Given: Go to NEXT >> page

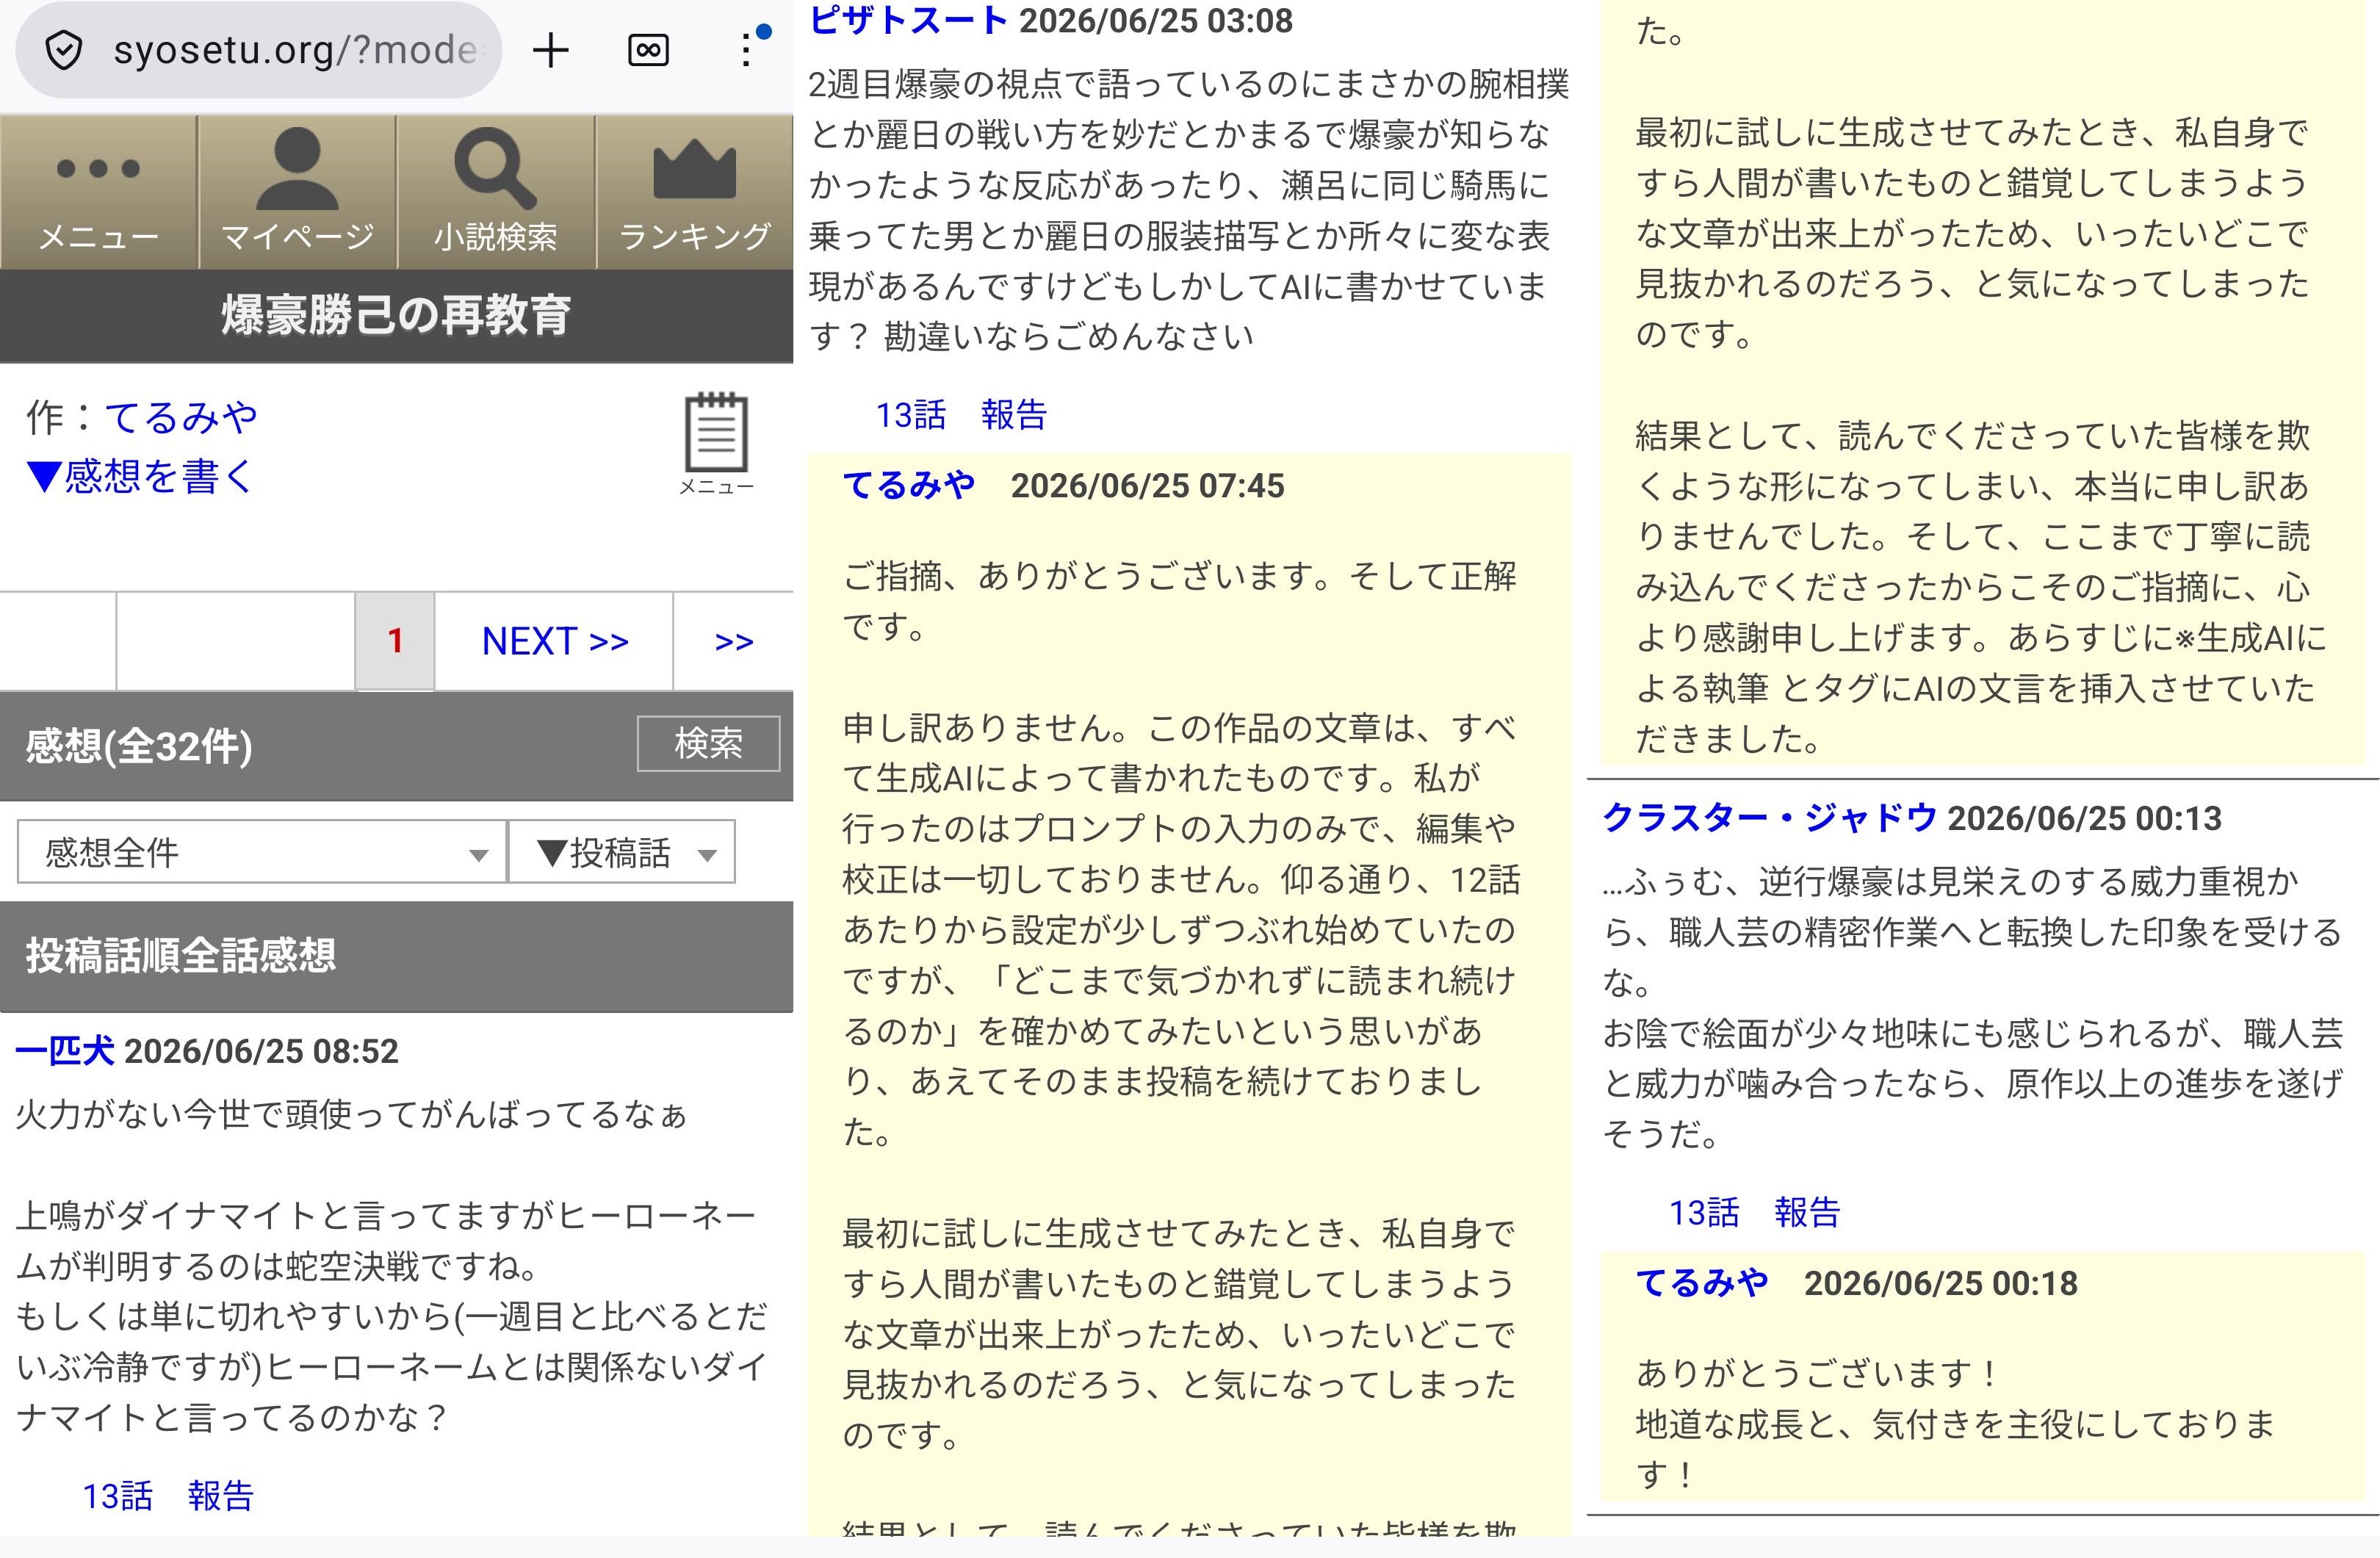Looking at the screenshot, I should pos(555,641).
